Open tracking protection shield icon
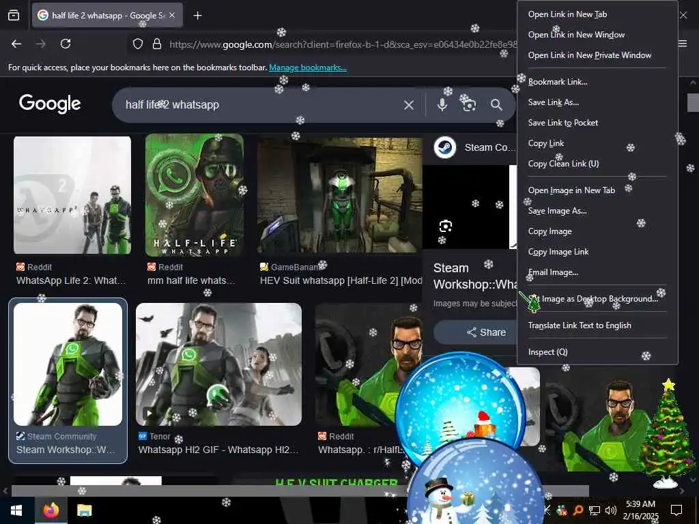 pos(138,44)
